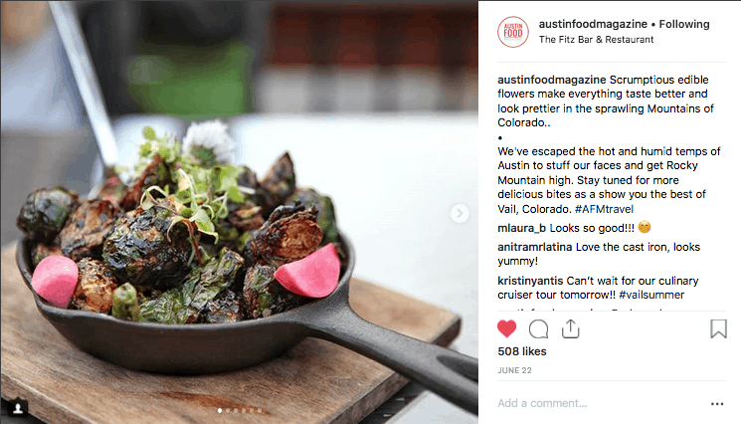This screenshot has width=741, height=424.
Task: Select the first carousel dot indicator
Action: click(x=220, y=411)
